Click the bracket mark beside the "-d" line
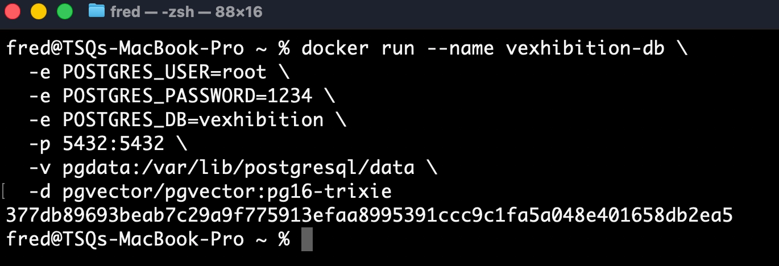Image resolution: width=779 pixels, height=266 pixels. tap(5, 192)
